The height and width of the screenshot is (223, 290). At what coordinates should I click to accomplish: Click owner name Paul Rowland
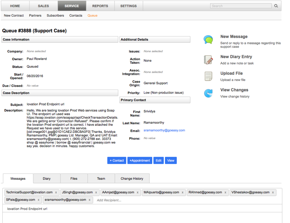coord(37,59)
